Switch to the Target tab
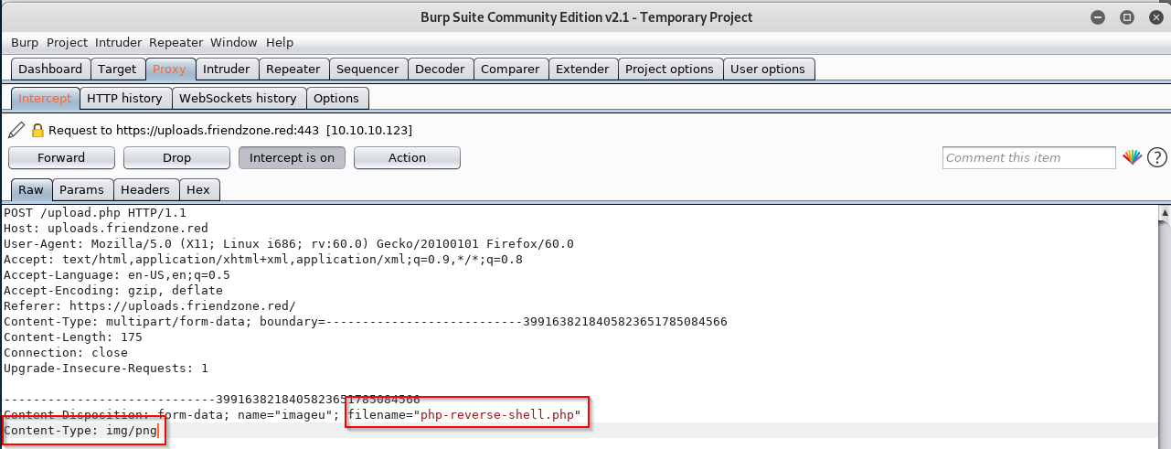Screen dimensions: 1171x449 (x=117, y=69)
